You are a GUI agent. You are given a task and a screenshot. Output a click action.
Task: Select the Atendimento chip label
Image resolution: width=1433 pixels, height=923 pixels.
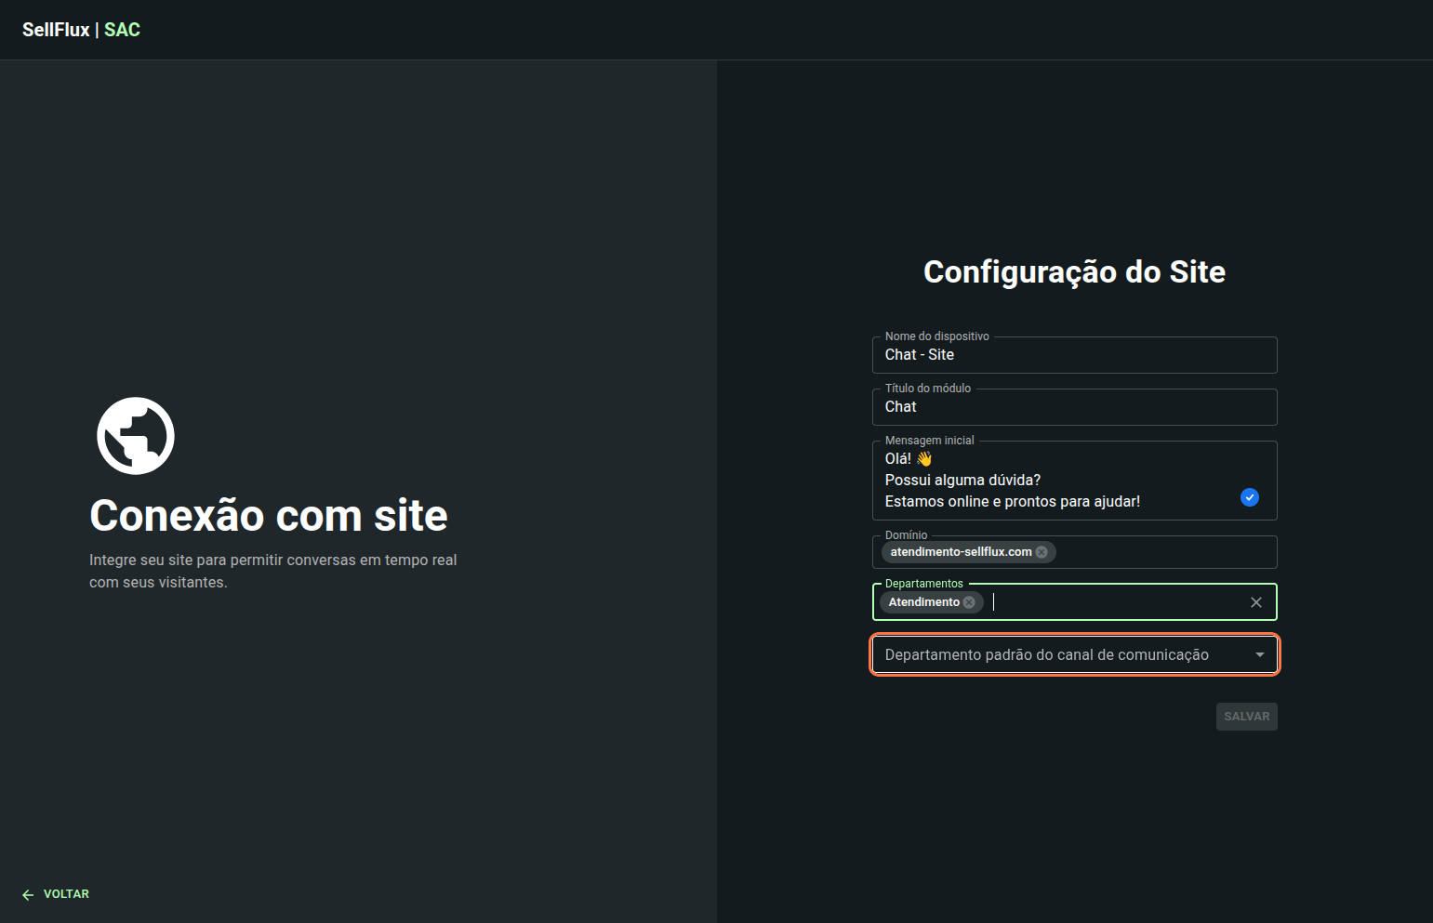(923, 602)
